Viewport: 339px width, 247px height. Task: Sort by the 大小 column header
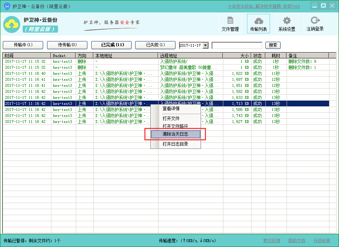point(237,56)
